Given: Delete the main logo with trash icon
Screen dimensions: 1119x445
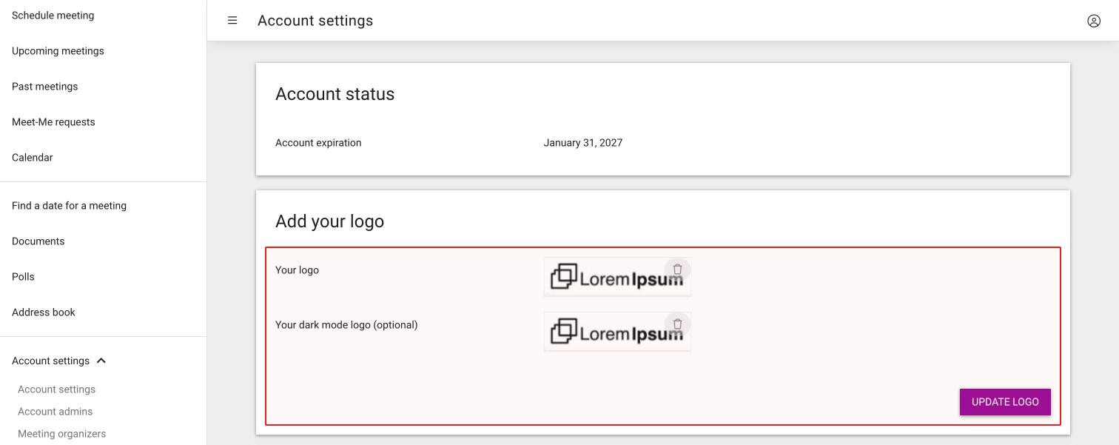Looking at the screenshot, I should (677, 270).
